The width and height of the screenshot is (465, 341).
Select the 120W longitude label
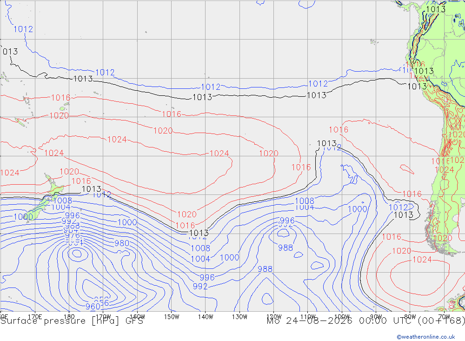coord(274,317)
